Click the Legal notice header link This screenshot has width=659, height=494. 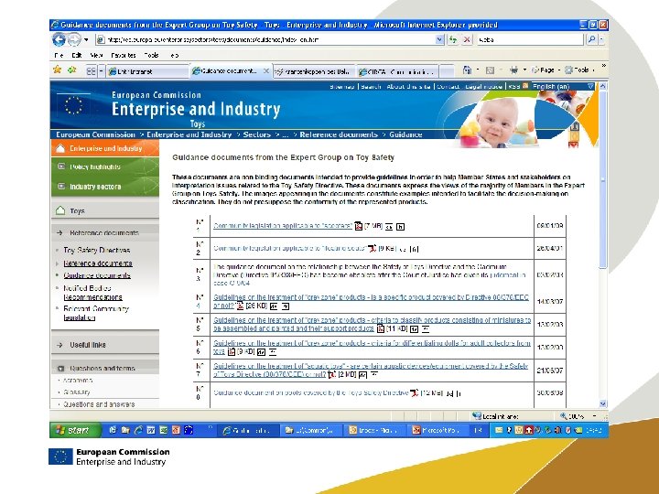point(484,87)
